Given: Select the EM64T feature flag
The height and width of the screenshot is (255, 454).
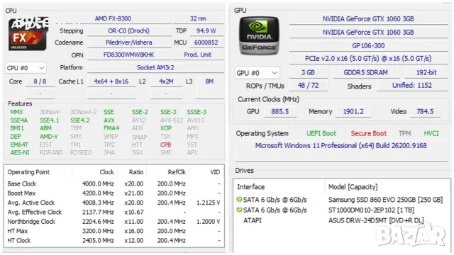Looking at the screenshot, I should click(19, 144).
